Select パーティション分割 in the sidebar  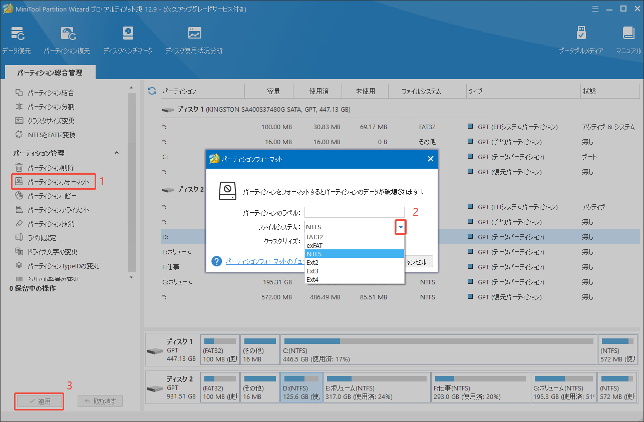[x=51, y=107]
